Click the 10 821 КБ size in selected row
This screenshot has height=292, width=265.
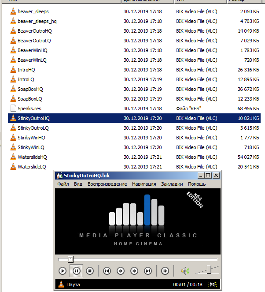click(x=248, y=118)
